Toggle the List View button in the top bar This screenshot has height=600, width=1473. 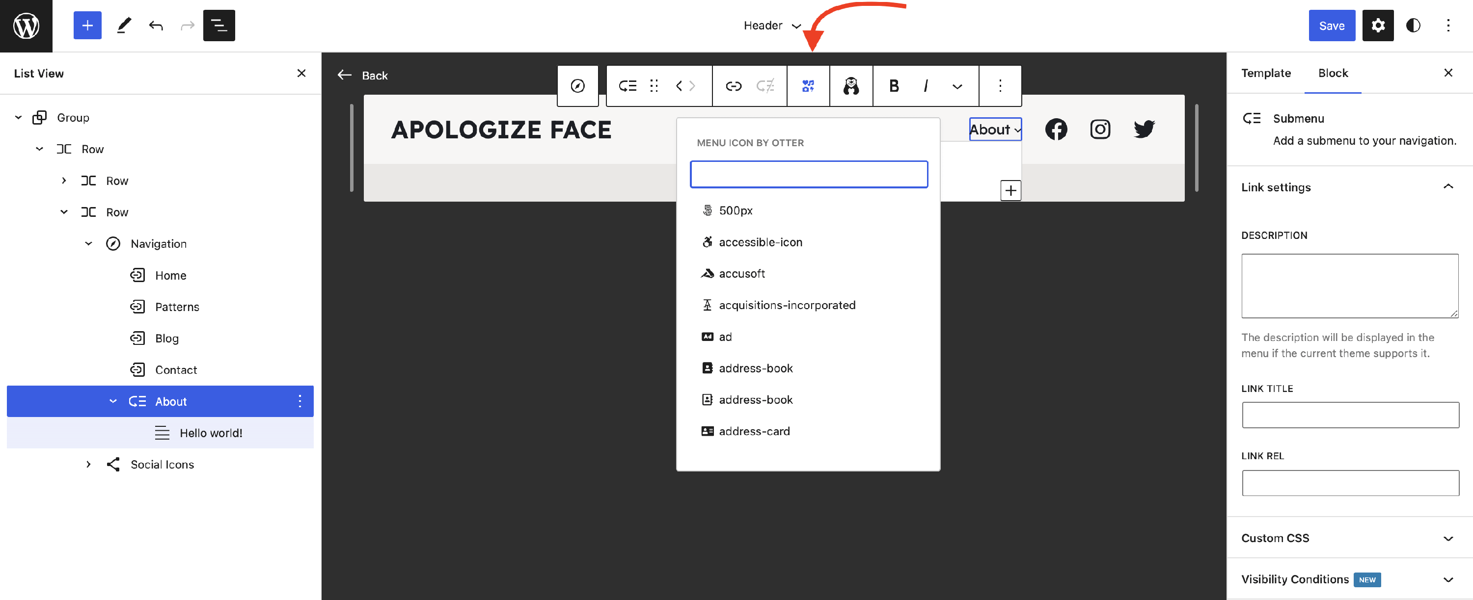coord(218,26)
